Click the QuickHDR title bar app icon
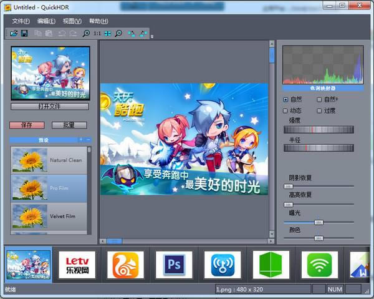374x299 pixels. pyautogui.click(x=8, y=7)
